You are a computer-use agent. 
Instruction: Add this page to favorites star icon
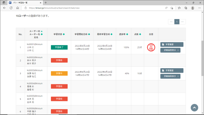pyautogui.click(x=172, y=8)
